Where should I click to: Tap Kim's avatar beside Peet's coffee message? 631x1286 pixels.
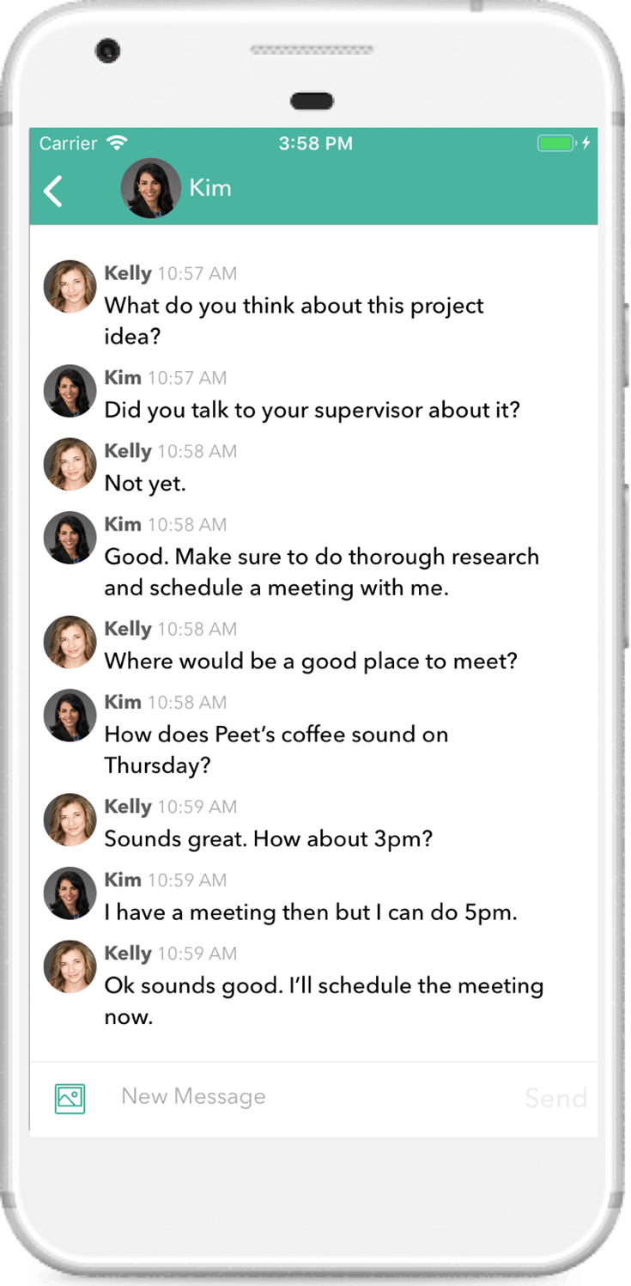(70, 716)
